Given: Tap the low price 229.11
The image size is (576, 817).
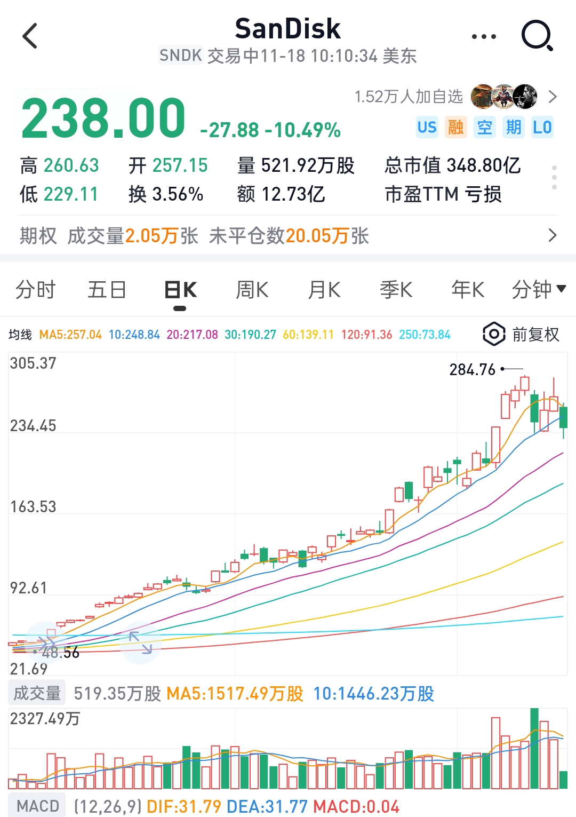Looking at the screenshot, I should (71, 194).
